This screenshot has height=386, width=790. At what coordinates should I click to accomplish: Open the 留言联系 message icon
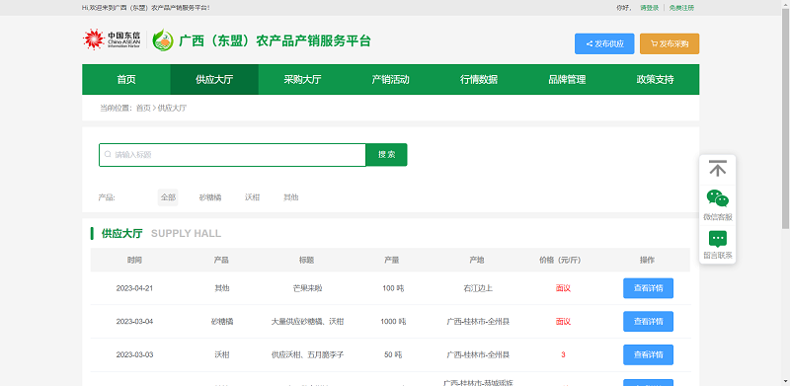[x=718, y=239]
